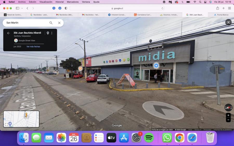Click the location pin icon in address panel
Viewport: 234px width, 146px height.
pyautogui.click(x=48, y=33)
